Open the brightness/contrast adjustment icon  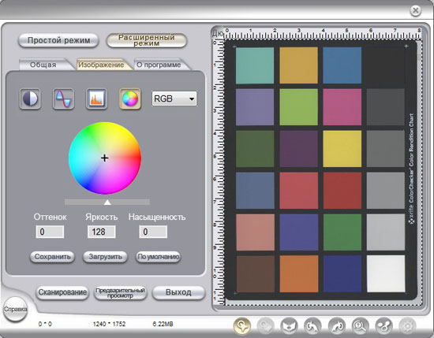point(30,98)
